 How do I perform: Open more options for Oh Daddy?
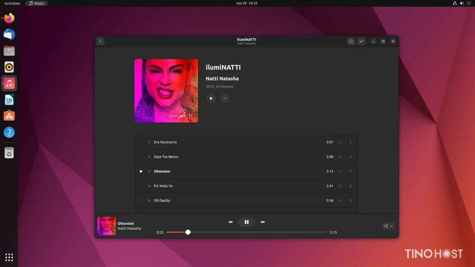pos(351,200)
